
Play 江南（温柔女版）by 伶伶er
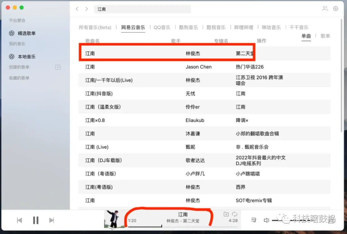(x=204, y=107)
